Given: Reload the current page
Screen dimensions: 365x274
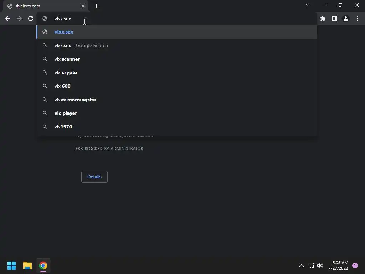Looking at the screenshot, I should [x=31, y=19].
